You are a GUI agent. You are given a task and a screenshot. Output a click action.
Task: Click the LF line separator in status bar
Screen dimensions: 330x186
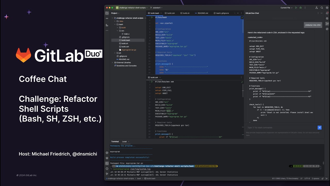(x=301, y=179)
